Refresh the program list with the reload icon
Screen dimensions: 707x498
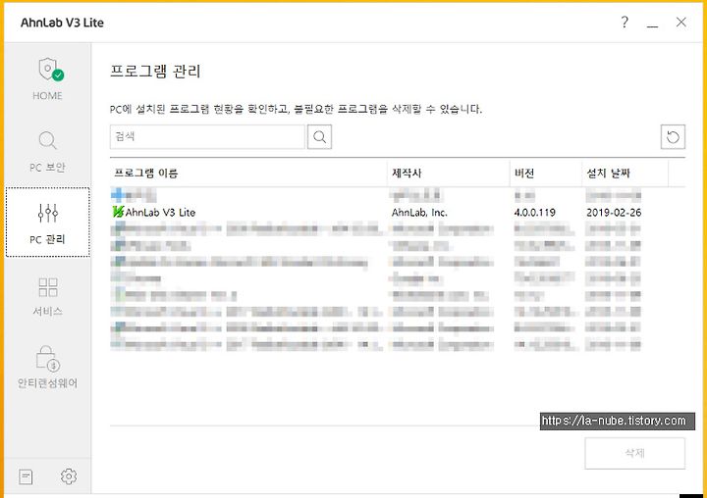pos(673,137)
